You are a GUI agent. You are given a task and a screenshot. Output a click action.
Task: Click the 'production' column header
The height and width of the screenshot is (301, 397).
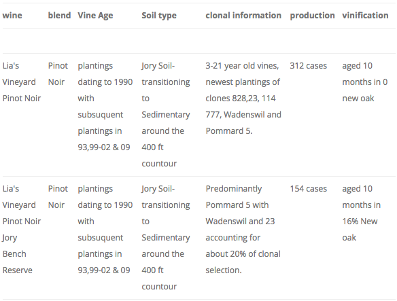[x=312, y=16]
